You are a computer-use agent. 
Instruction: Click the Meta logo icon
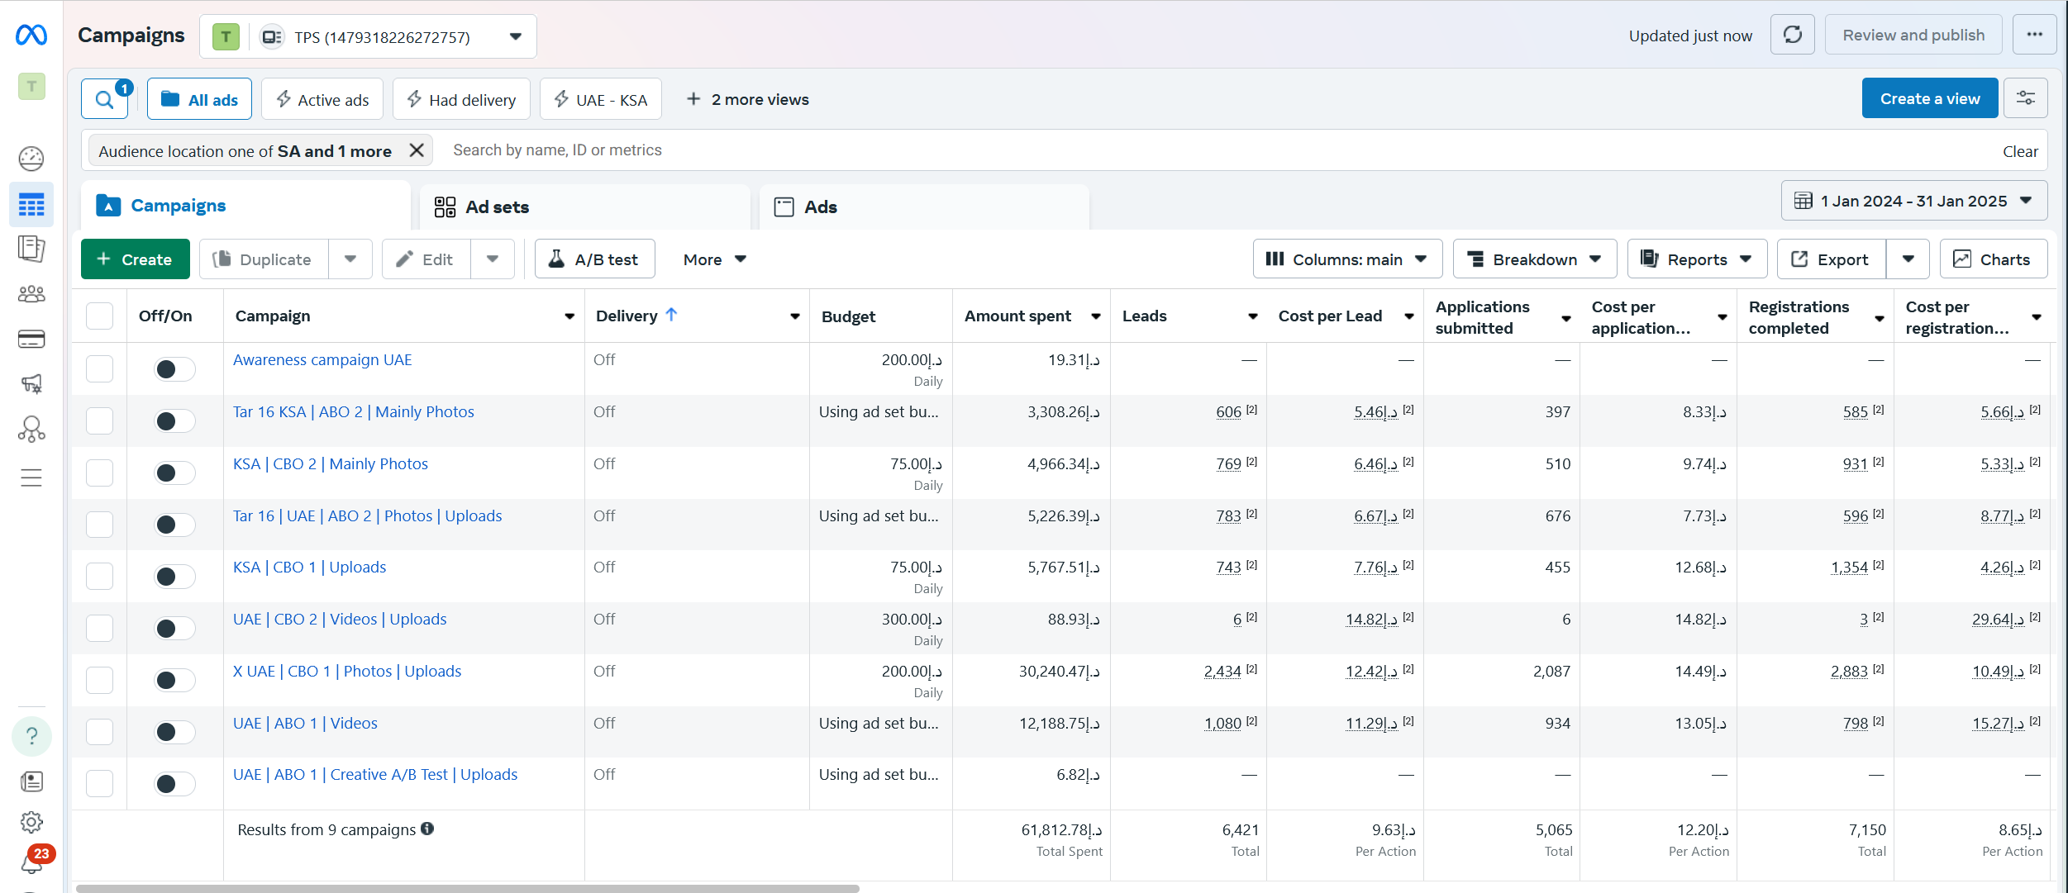pyautogui.click(x=31, y=36)
